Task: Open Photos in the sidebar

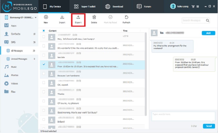Action: click(19, 75)
